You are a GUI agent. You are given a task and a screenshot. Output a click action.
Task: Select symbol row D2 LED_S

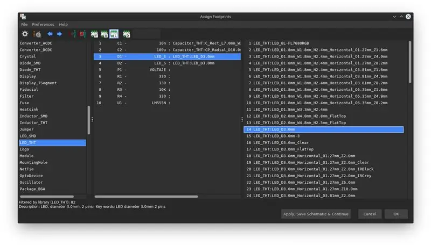tap(167, 63)
